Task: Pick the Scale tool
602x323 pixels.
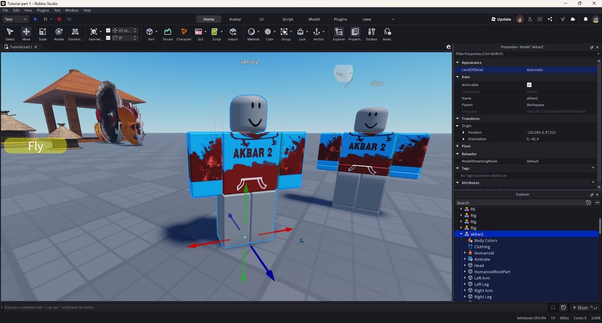Action: [43, 34]
